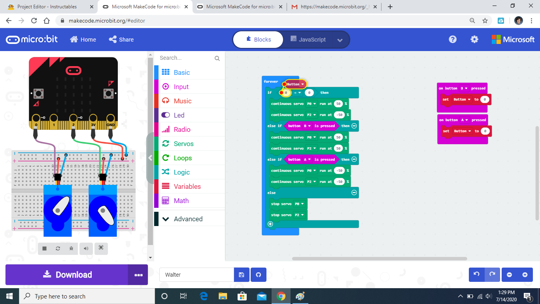Open the B dropdown in 'button B is pressed'
The image size is (540, 304).
[x=307, y=126]
